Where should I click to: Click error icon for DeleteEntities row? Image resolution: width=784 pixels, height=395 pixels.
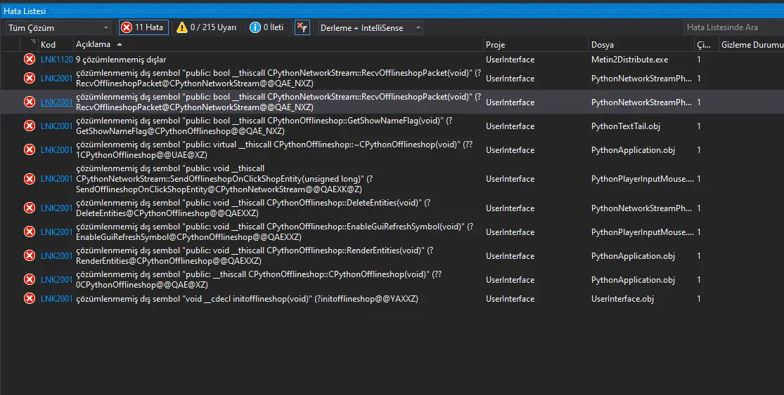coord(30,208)
